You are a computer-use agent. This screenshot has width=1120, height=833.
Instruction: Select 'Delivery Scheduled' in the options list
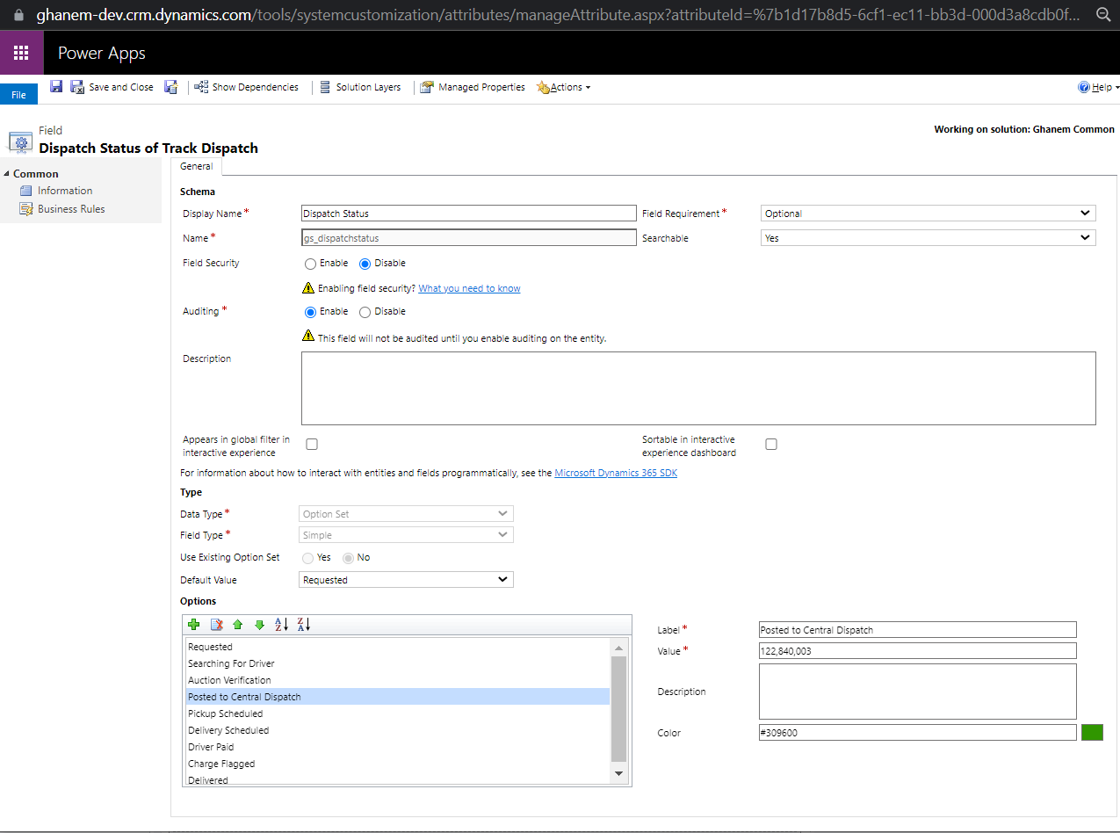pos(228,729)
